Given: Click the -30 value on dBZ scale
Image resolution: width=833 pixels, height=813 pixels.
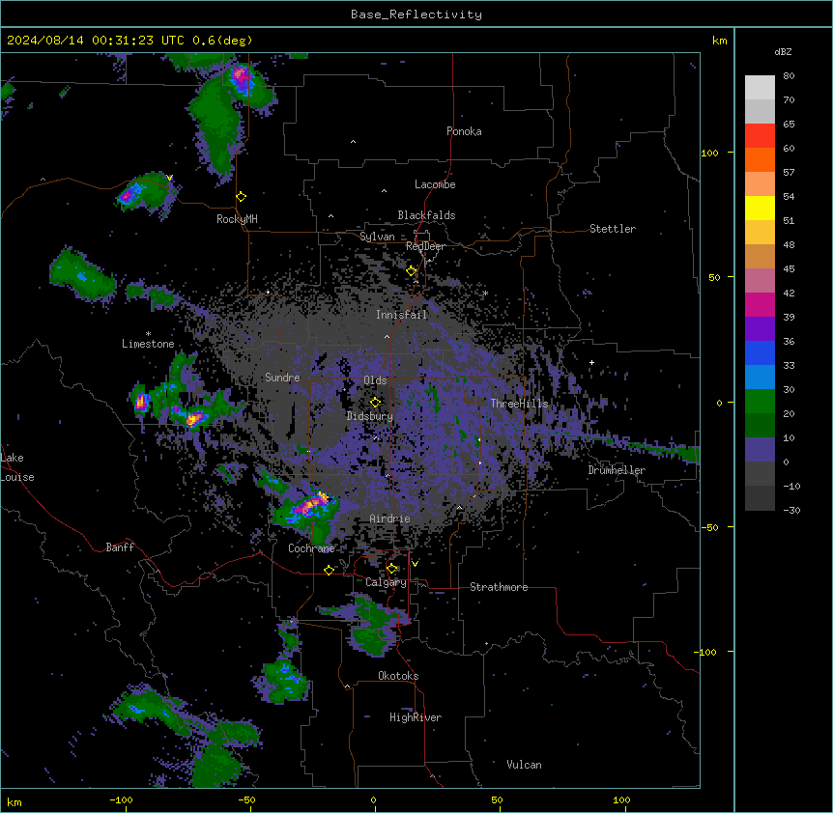Looking at the screenshot, I should pos(791,510).
